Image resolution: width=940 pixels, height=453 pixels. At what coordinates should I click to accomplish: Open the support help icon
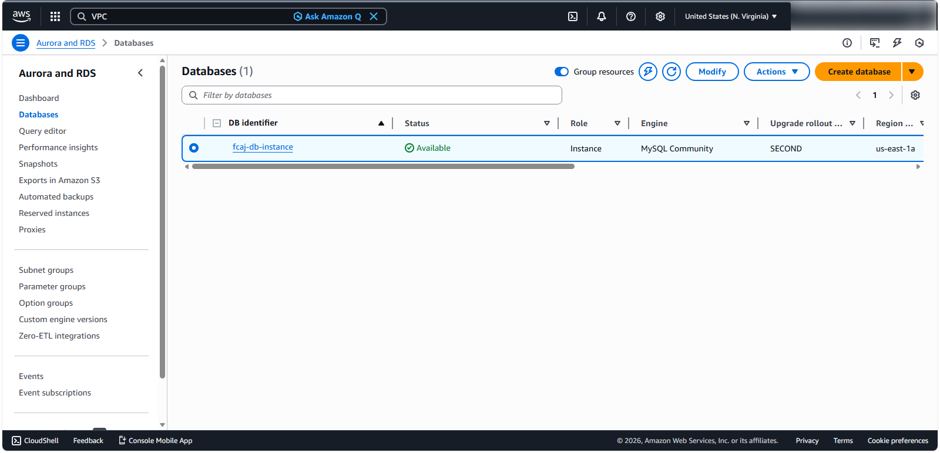(631, 16)
